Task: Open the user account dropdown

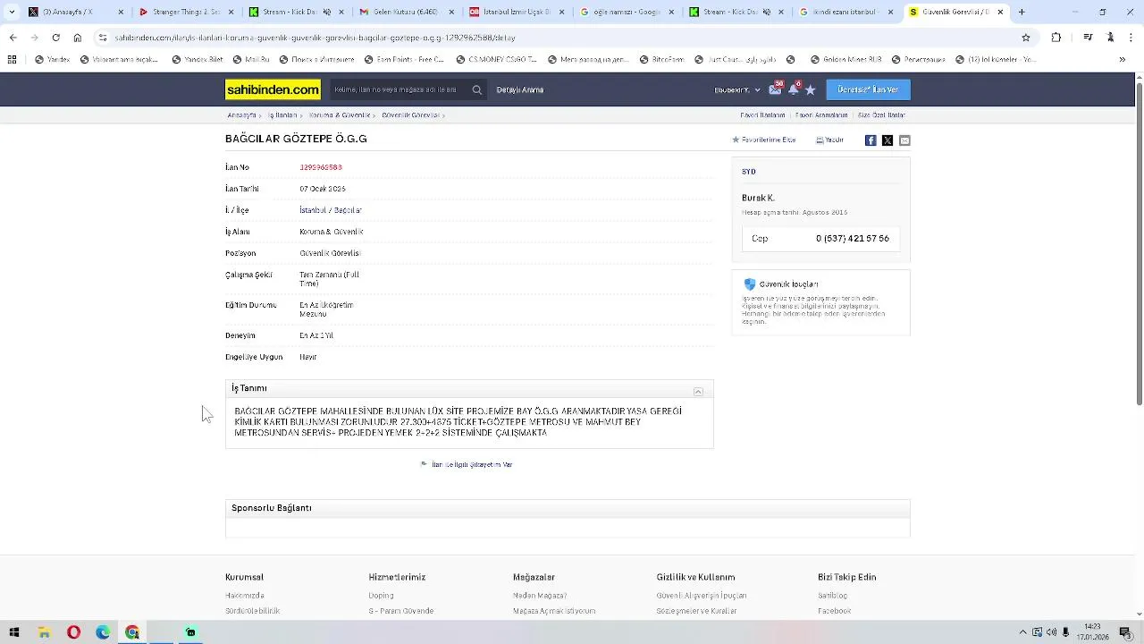Action: click(x=737, y=89)
